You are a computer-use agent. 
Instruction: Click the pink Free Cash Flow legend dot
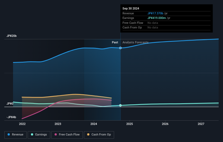56,134
